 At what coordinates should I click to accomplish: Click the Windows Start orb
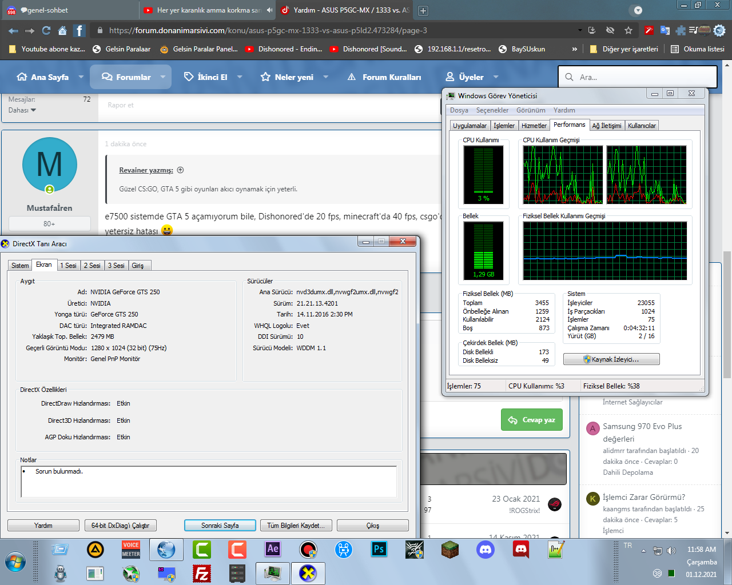coord(15,562)
